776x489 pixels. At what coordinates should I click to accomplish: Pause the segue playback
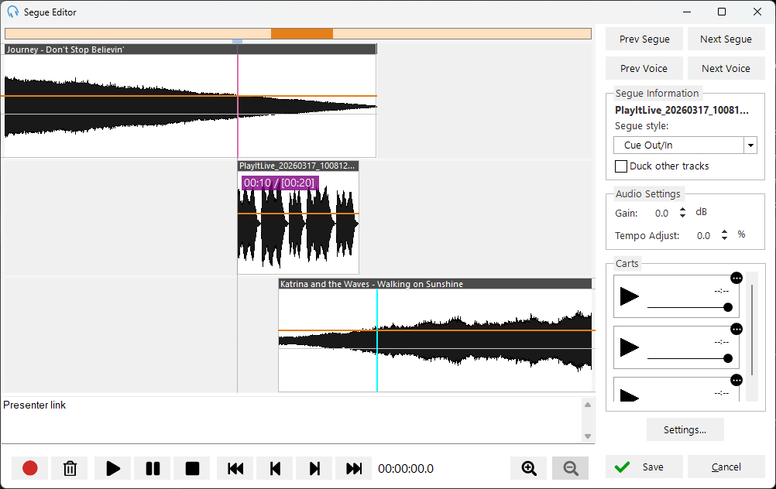pyautogui.click(x=153, y=468)
